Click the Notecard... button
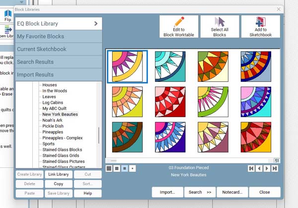This screenshot has height=208, width=298. [x=232, y=192]
